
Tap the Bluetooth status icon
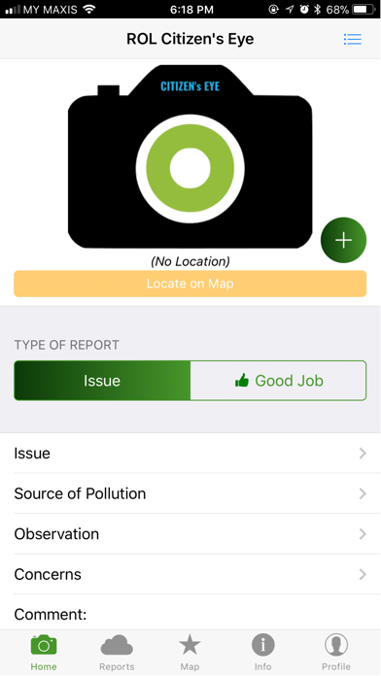(317, 9)
